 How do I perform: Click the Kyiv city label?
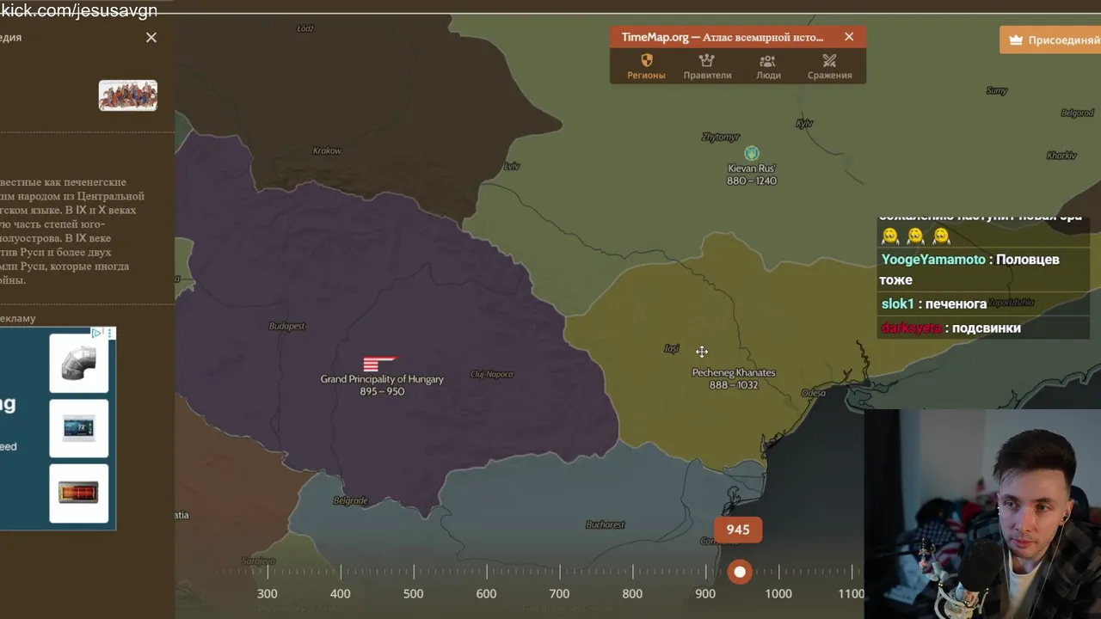(804, 123)
